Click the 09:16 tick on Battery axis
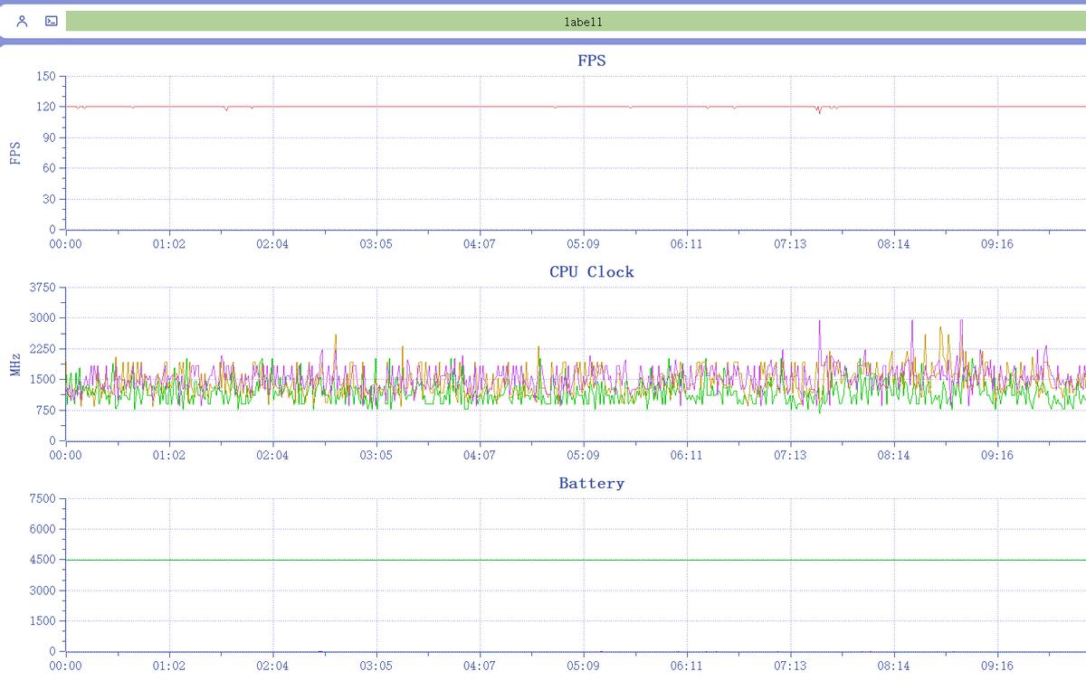Image resolution: width=1086 pixels, height=690 pixels. (996, 666)
